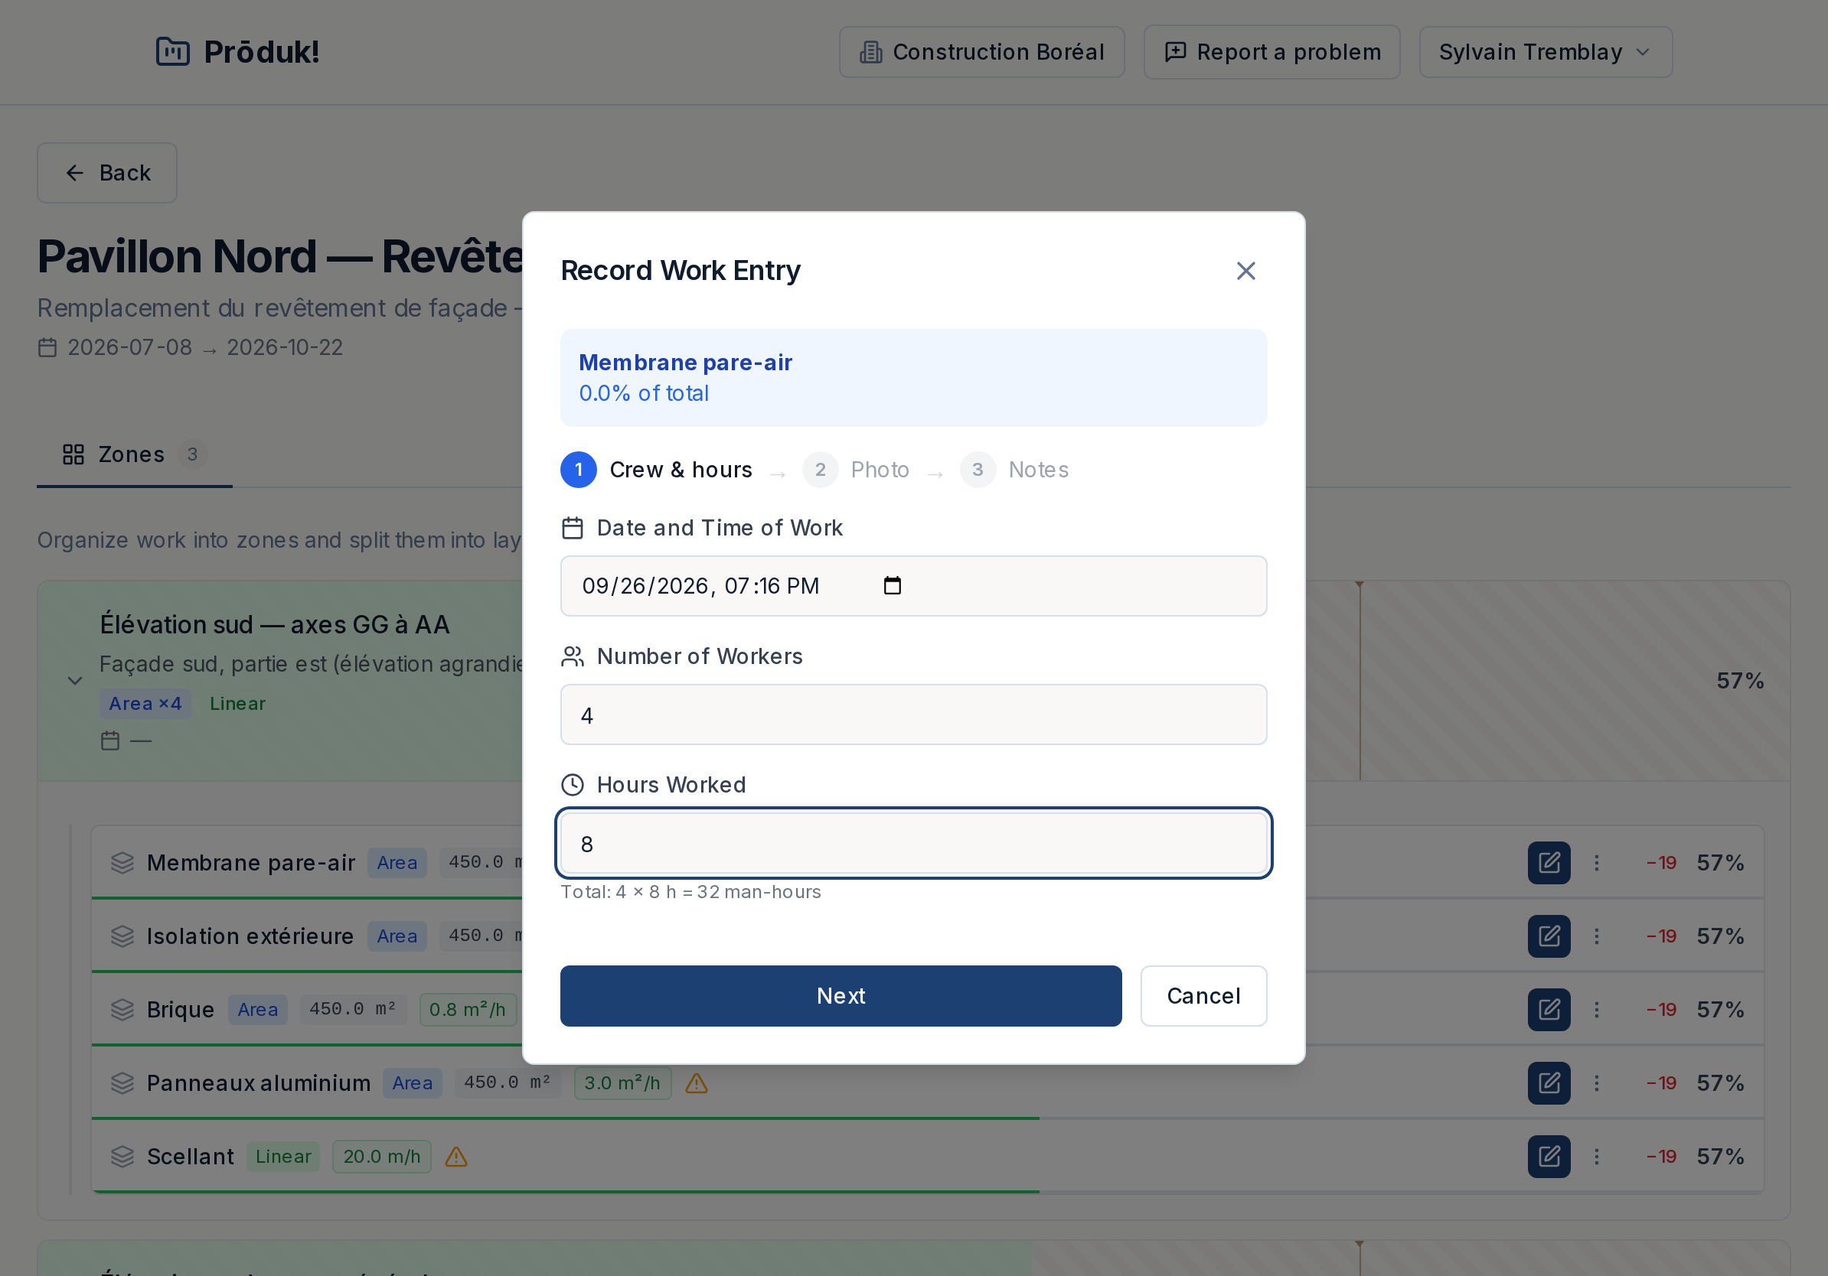Open more options for Scellant row
1828x1276 pixels.
click(1596, 1156)
